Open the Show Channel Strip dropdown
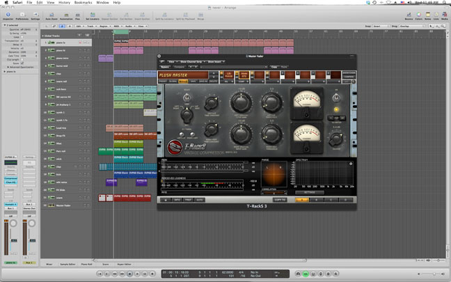Viewport: 451px width, 282px height. click(x=192, y=61)
